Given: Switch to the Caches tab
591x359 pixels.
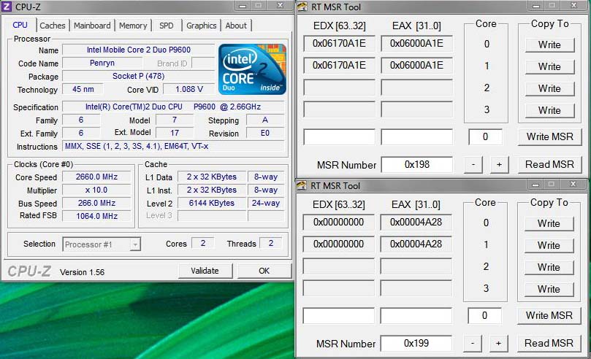Looking at the screenshot, I should coord(53,26).
